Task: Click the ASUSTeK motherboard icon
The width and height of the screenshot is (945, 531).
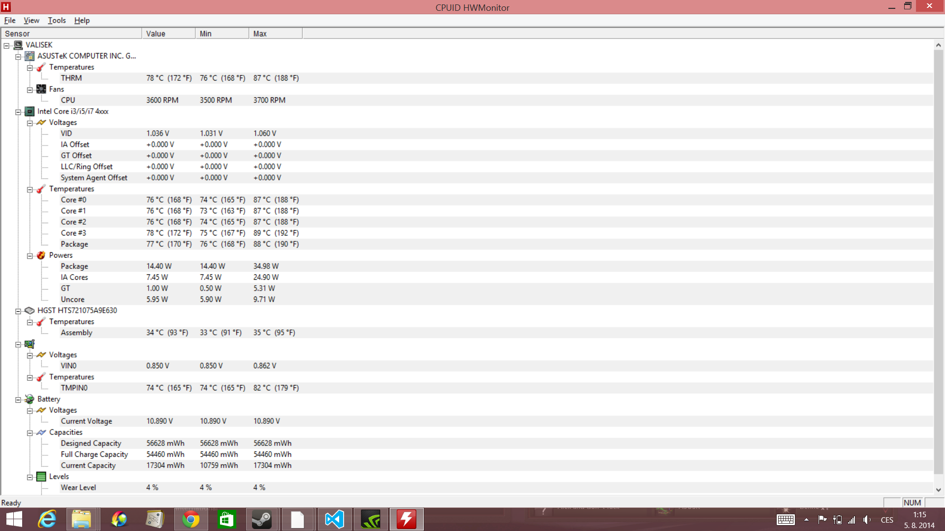Action: click(30, 56)
